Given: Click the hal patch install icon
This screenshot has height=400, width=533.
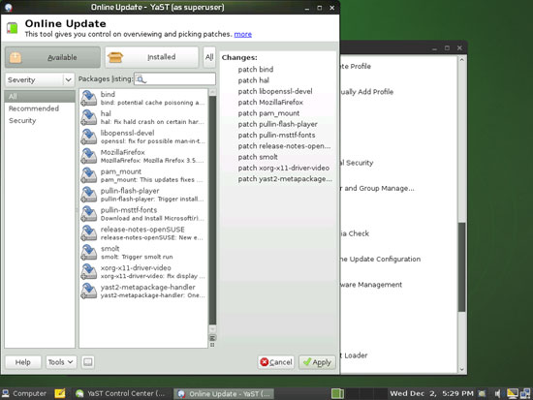Looking at the screenshot, I should tap(89, 117).
